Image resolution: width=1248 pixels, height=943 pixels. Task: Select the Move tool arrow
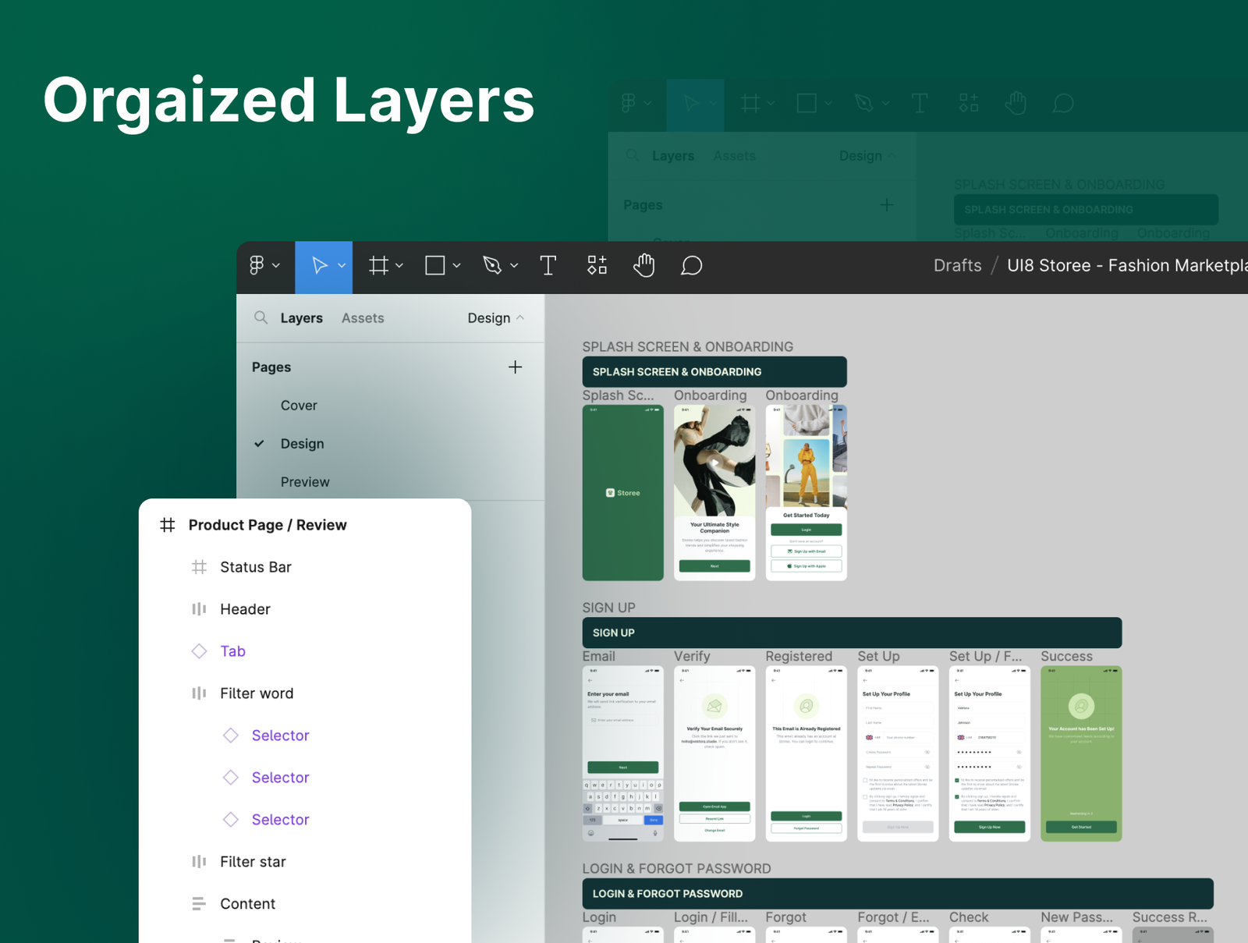pyautogui.click(x=319, y=266)
